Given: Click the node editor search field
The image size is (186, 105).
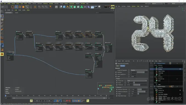Looking at the screenshot, I should [104, 13].
